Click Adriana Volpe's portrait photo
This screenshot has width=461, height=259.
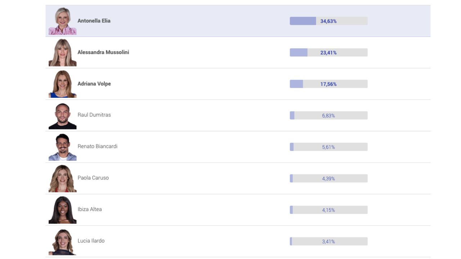pyautogui.click(x=63, y=84)
